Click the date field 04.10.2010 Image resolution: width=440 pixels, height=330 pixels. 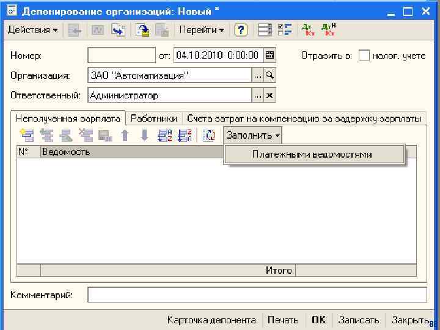click(x=218, y=55)
